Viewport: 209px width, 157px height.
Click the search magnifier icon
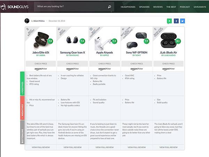(x=109, y=7)
